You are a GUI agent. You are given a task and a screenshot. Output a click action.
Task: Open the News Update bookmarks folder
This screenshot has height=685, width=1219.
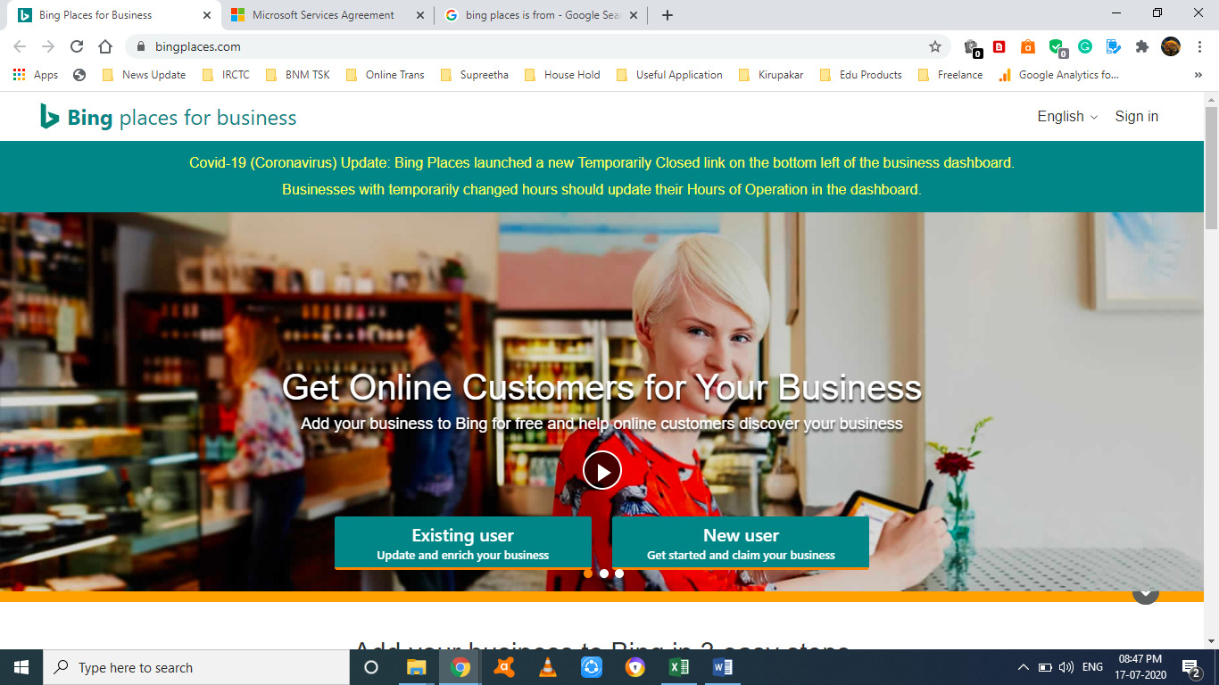click(x=145, y=75)
